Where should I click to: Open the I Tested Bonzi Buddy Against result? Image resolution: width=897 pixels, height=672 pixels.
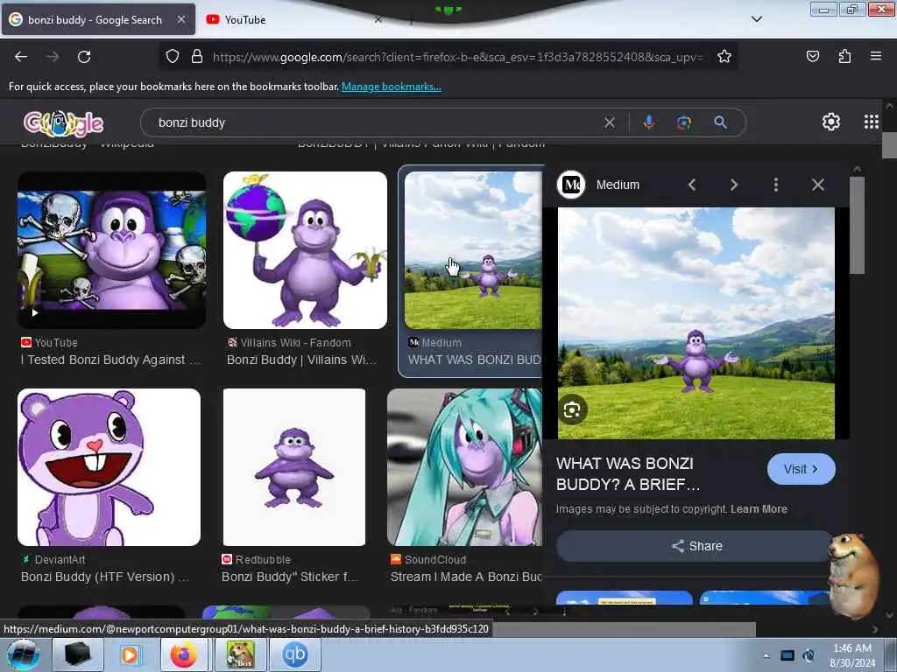tap(110, 360)
